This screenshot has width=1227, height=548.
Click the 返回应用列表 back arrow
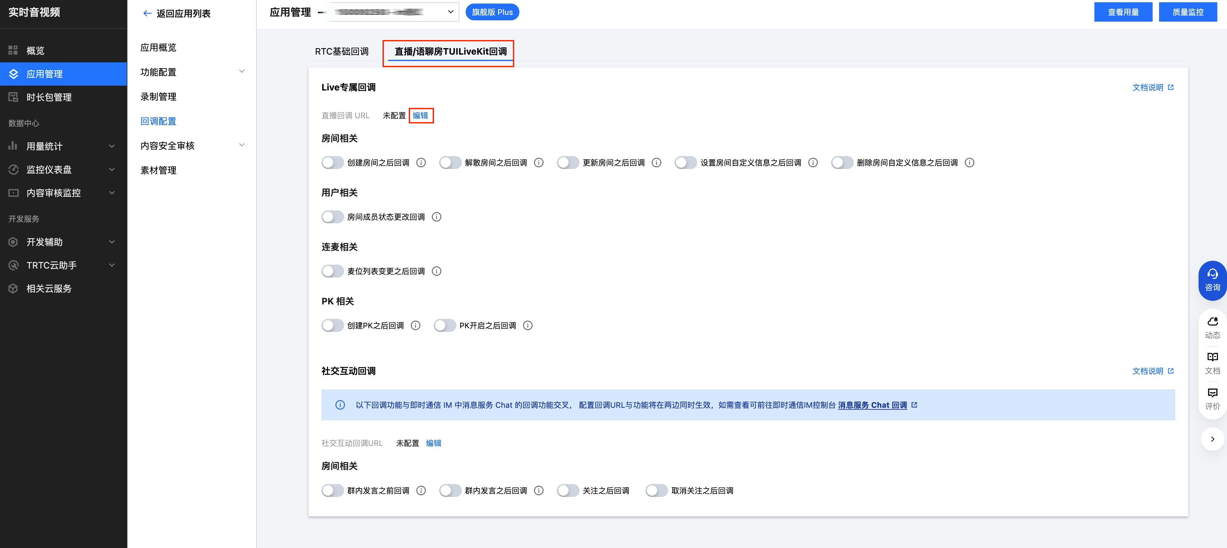(x=147, y=13)
